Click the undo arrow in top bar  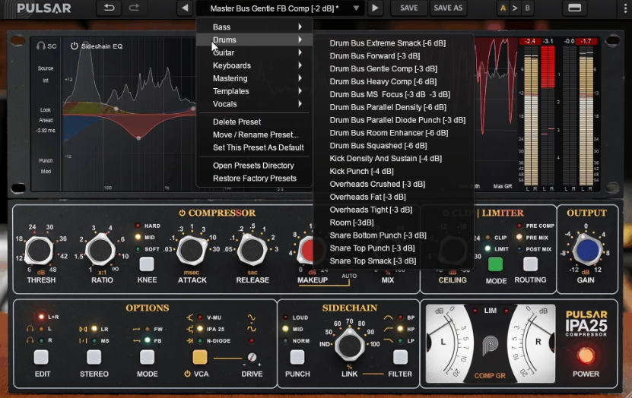point(110,8)
